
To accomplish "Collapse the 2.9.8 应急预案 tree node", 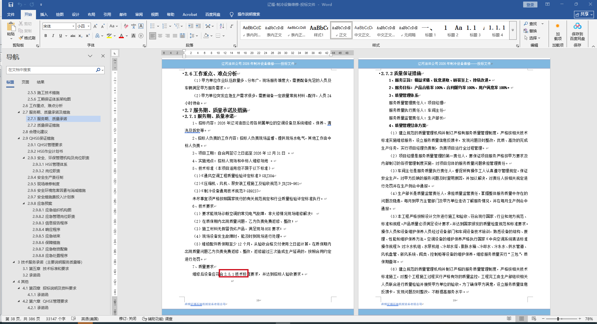I will click(x=24, y=204).
